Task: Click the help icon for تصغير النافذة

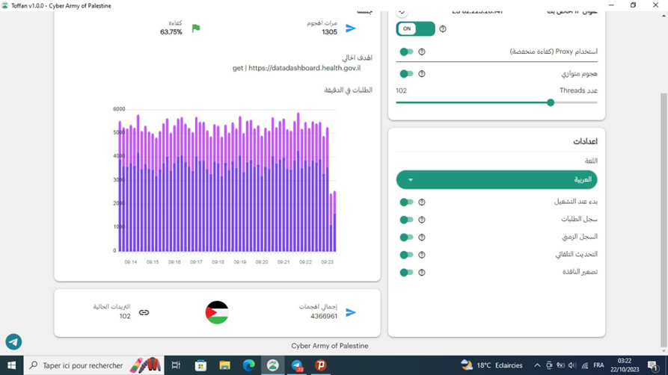Action: point(422,273)
